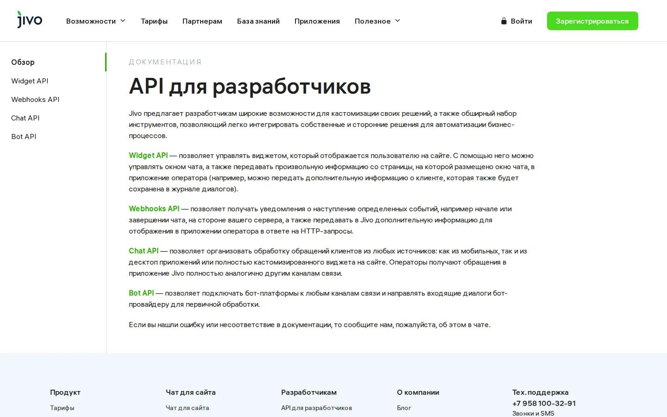Viewport: 667px width, 417px height.
Task: Click the footer Тарифы link
Action: tap(62, 408)
